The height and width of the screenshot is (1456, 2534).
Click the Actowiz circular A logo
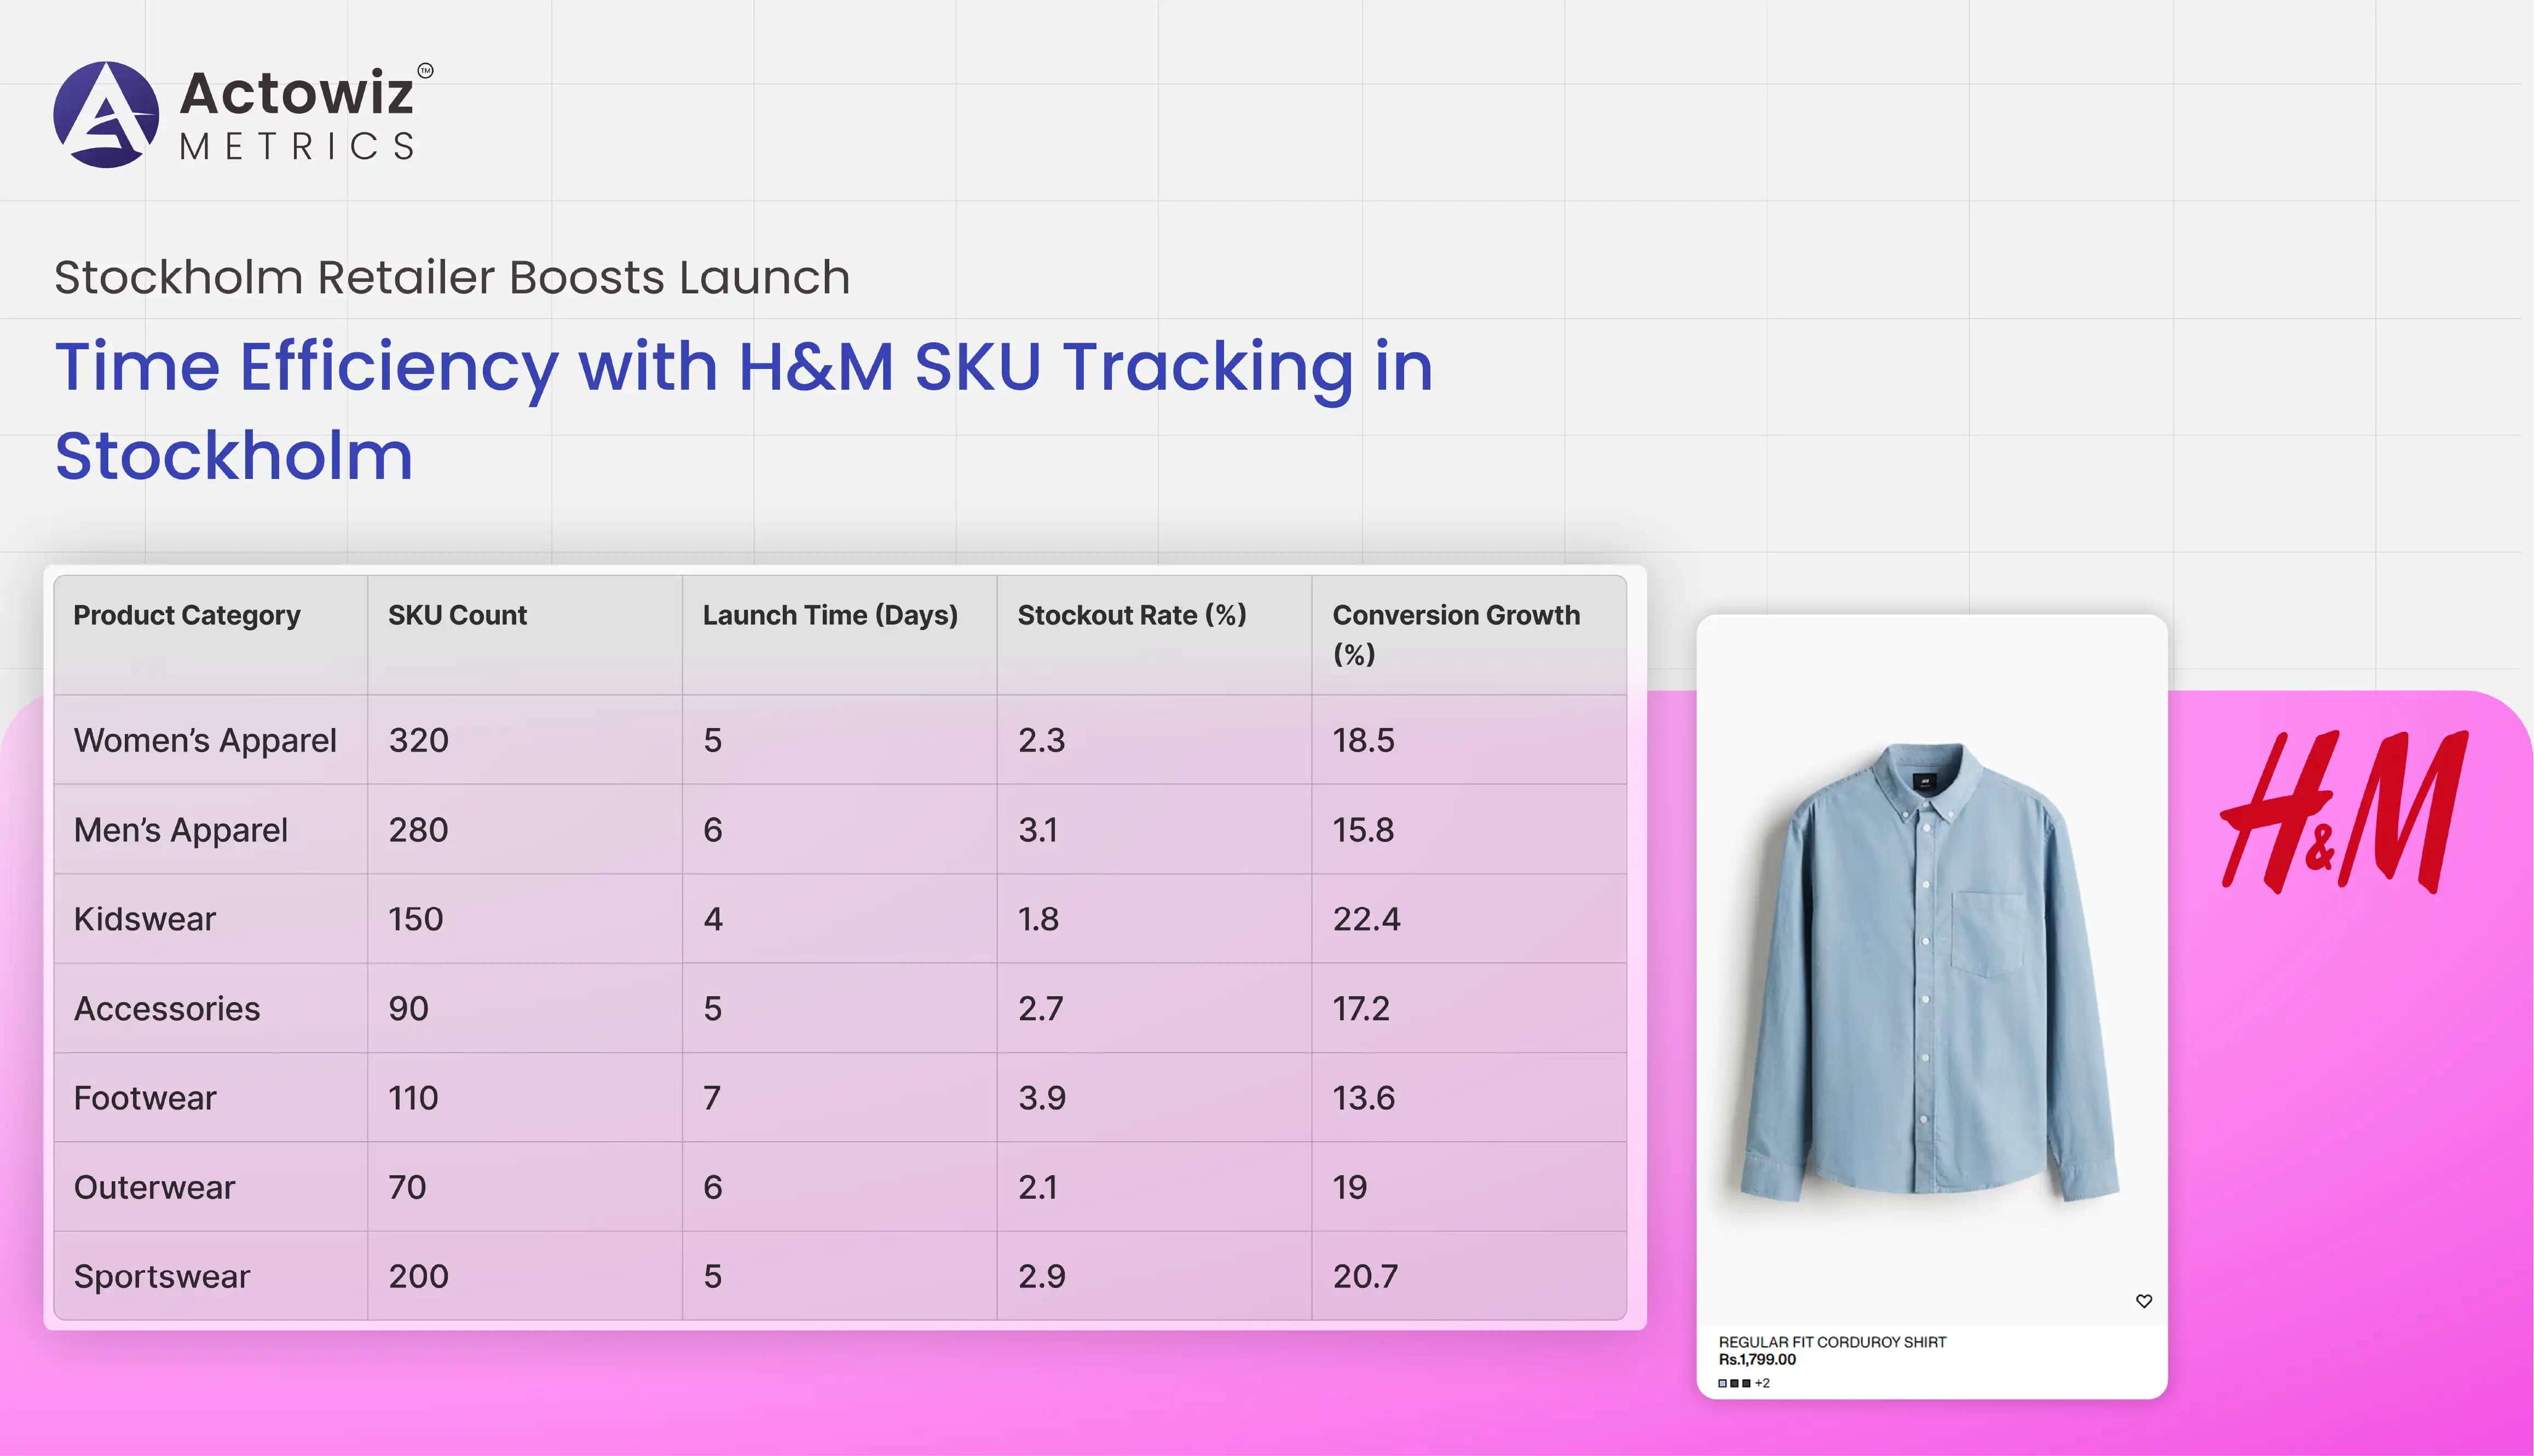(106, 114)
